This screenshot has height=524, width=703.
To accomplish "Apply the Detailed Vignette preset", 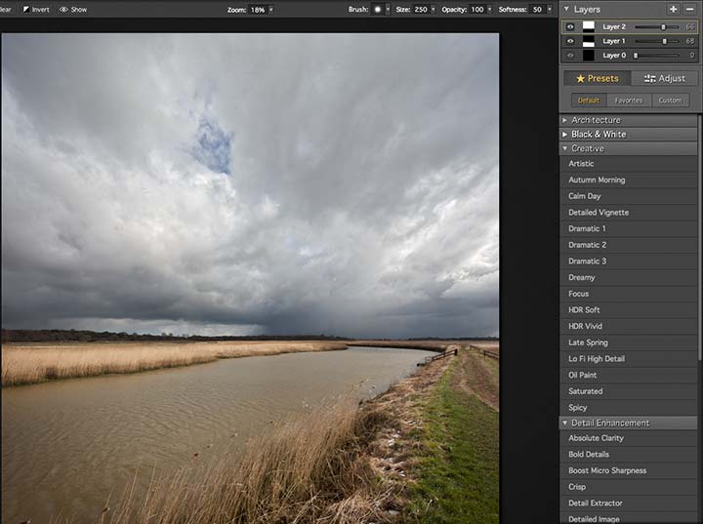I will [x=629, y=212].
